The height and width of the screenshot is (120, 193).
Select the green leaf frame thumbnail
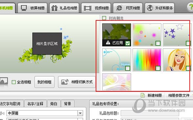click(117, 35)
